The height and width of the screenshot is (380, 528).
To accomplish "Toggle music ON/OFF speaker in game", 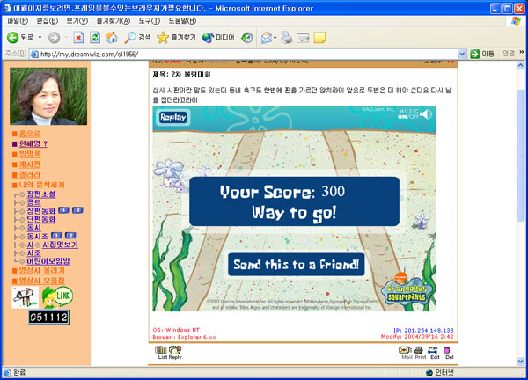I will pos(414,114).
